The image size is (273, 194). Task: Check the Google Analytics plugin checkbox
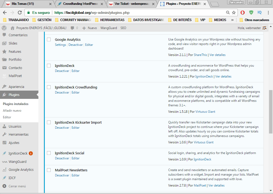[x=49, y=39]
